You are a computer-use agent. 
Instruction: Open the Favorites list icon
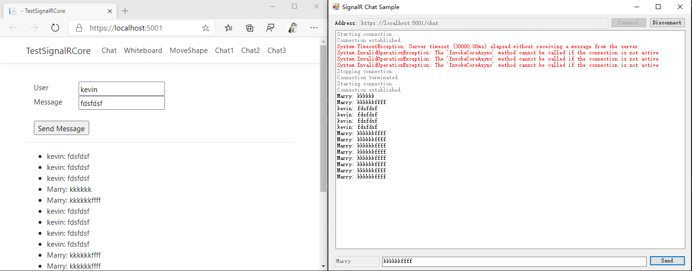point(229,28)
